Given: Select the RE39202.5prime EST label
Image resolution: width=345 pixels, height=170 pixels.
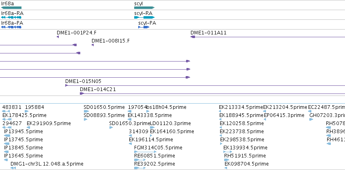Looking at the screenshot, I should 155,164.
